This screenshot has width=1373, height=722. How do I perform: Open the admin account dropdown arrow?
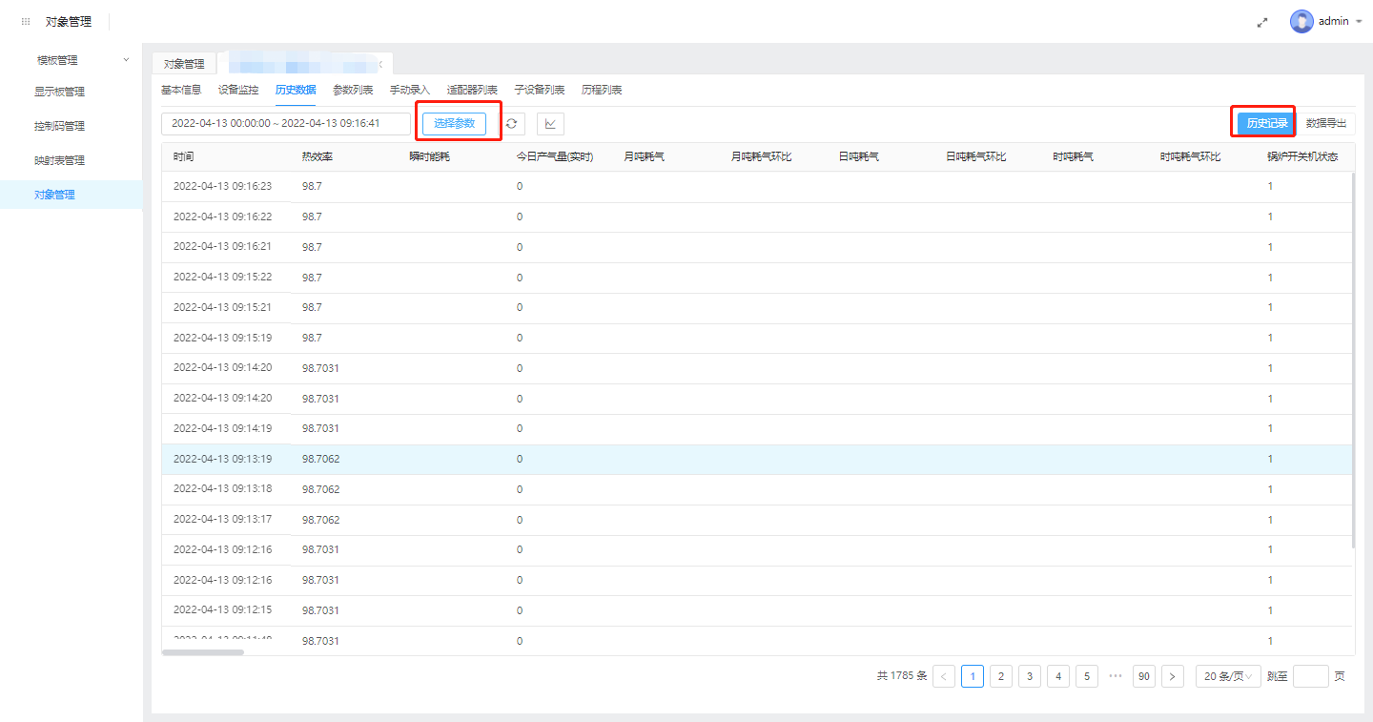pyautogui.click(x=1359, y=21)
